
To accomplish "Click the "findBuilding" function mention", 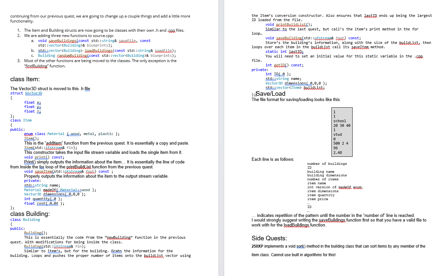I will [x=37, y=66].
